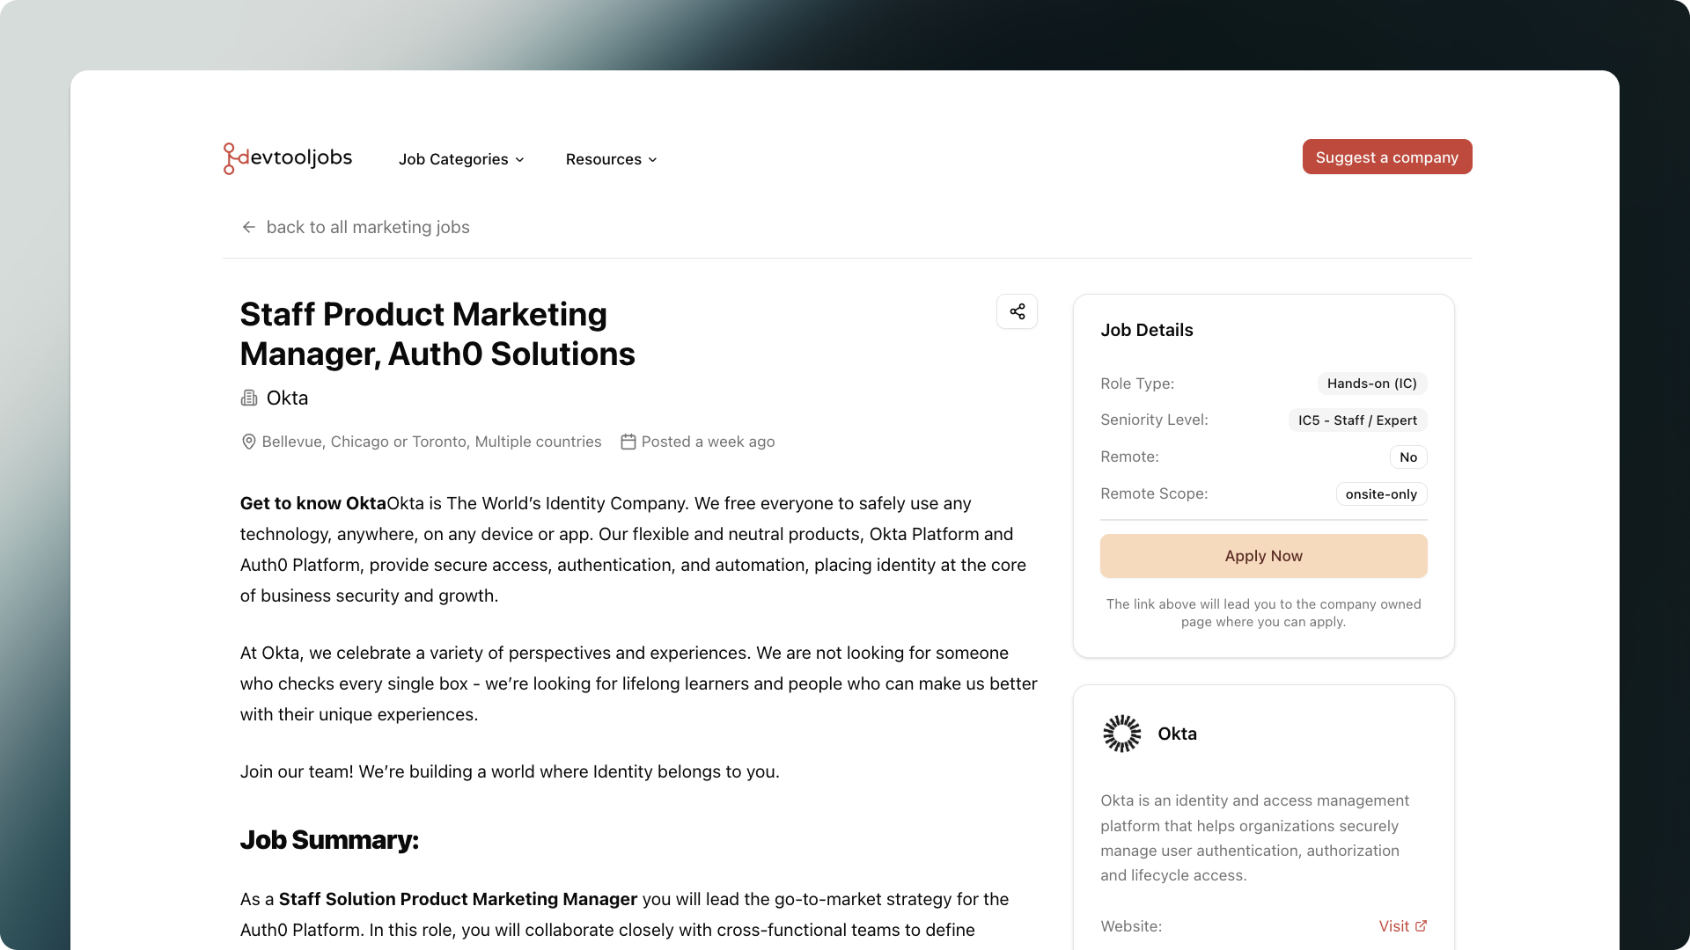Image resolution: width=1690 pixels, height=950 pixels.
Task: Click the location pin icon near Bellevue
Action: [248, 442]
